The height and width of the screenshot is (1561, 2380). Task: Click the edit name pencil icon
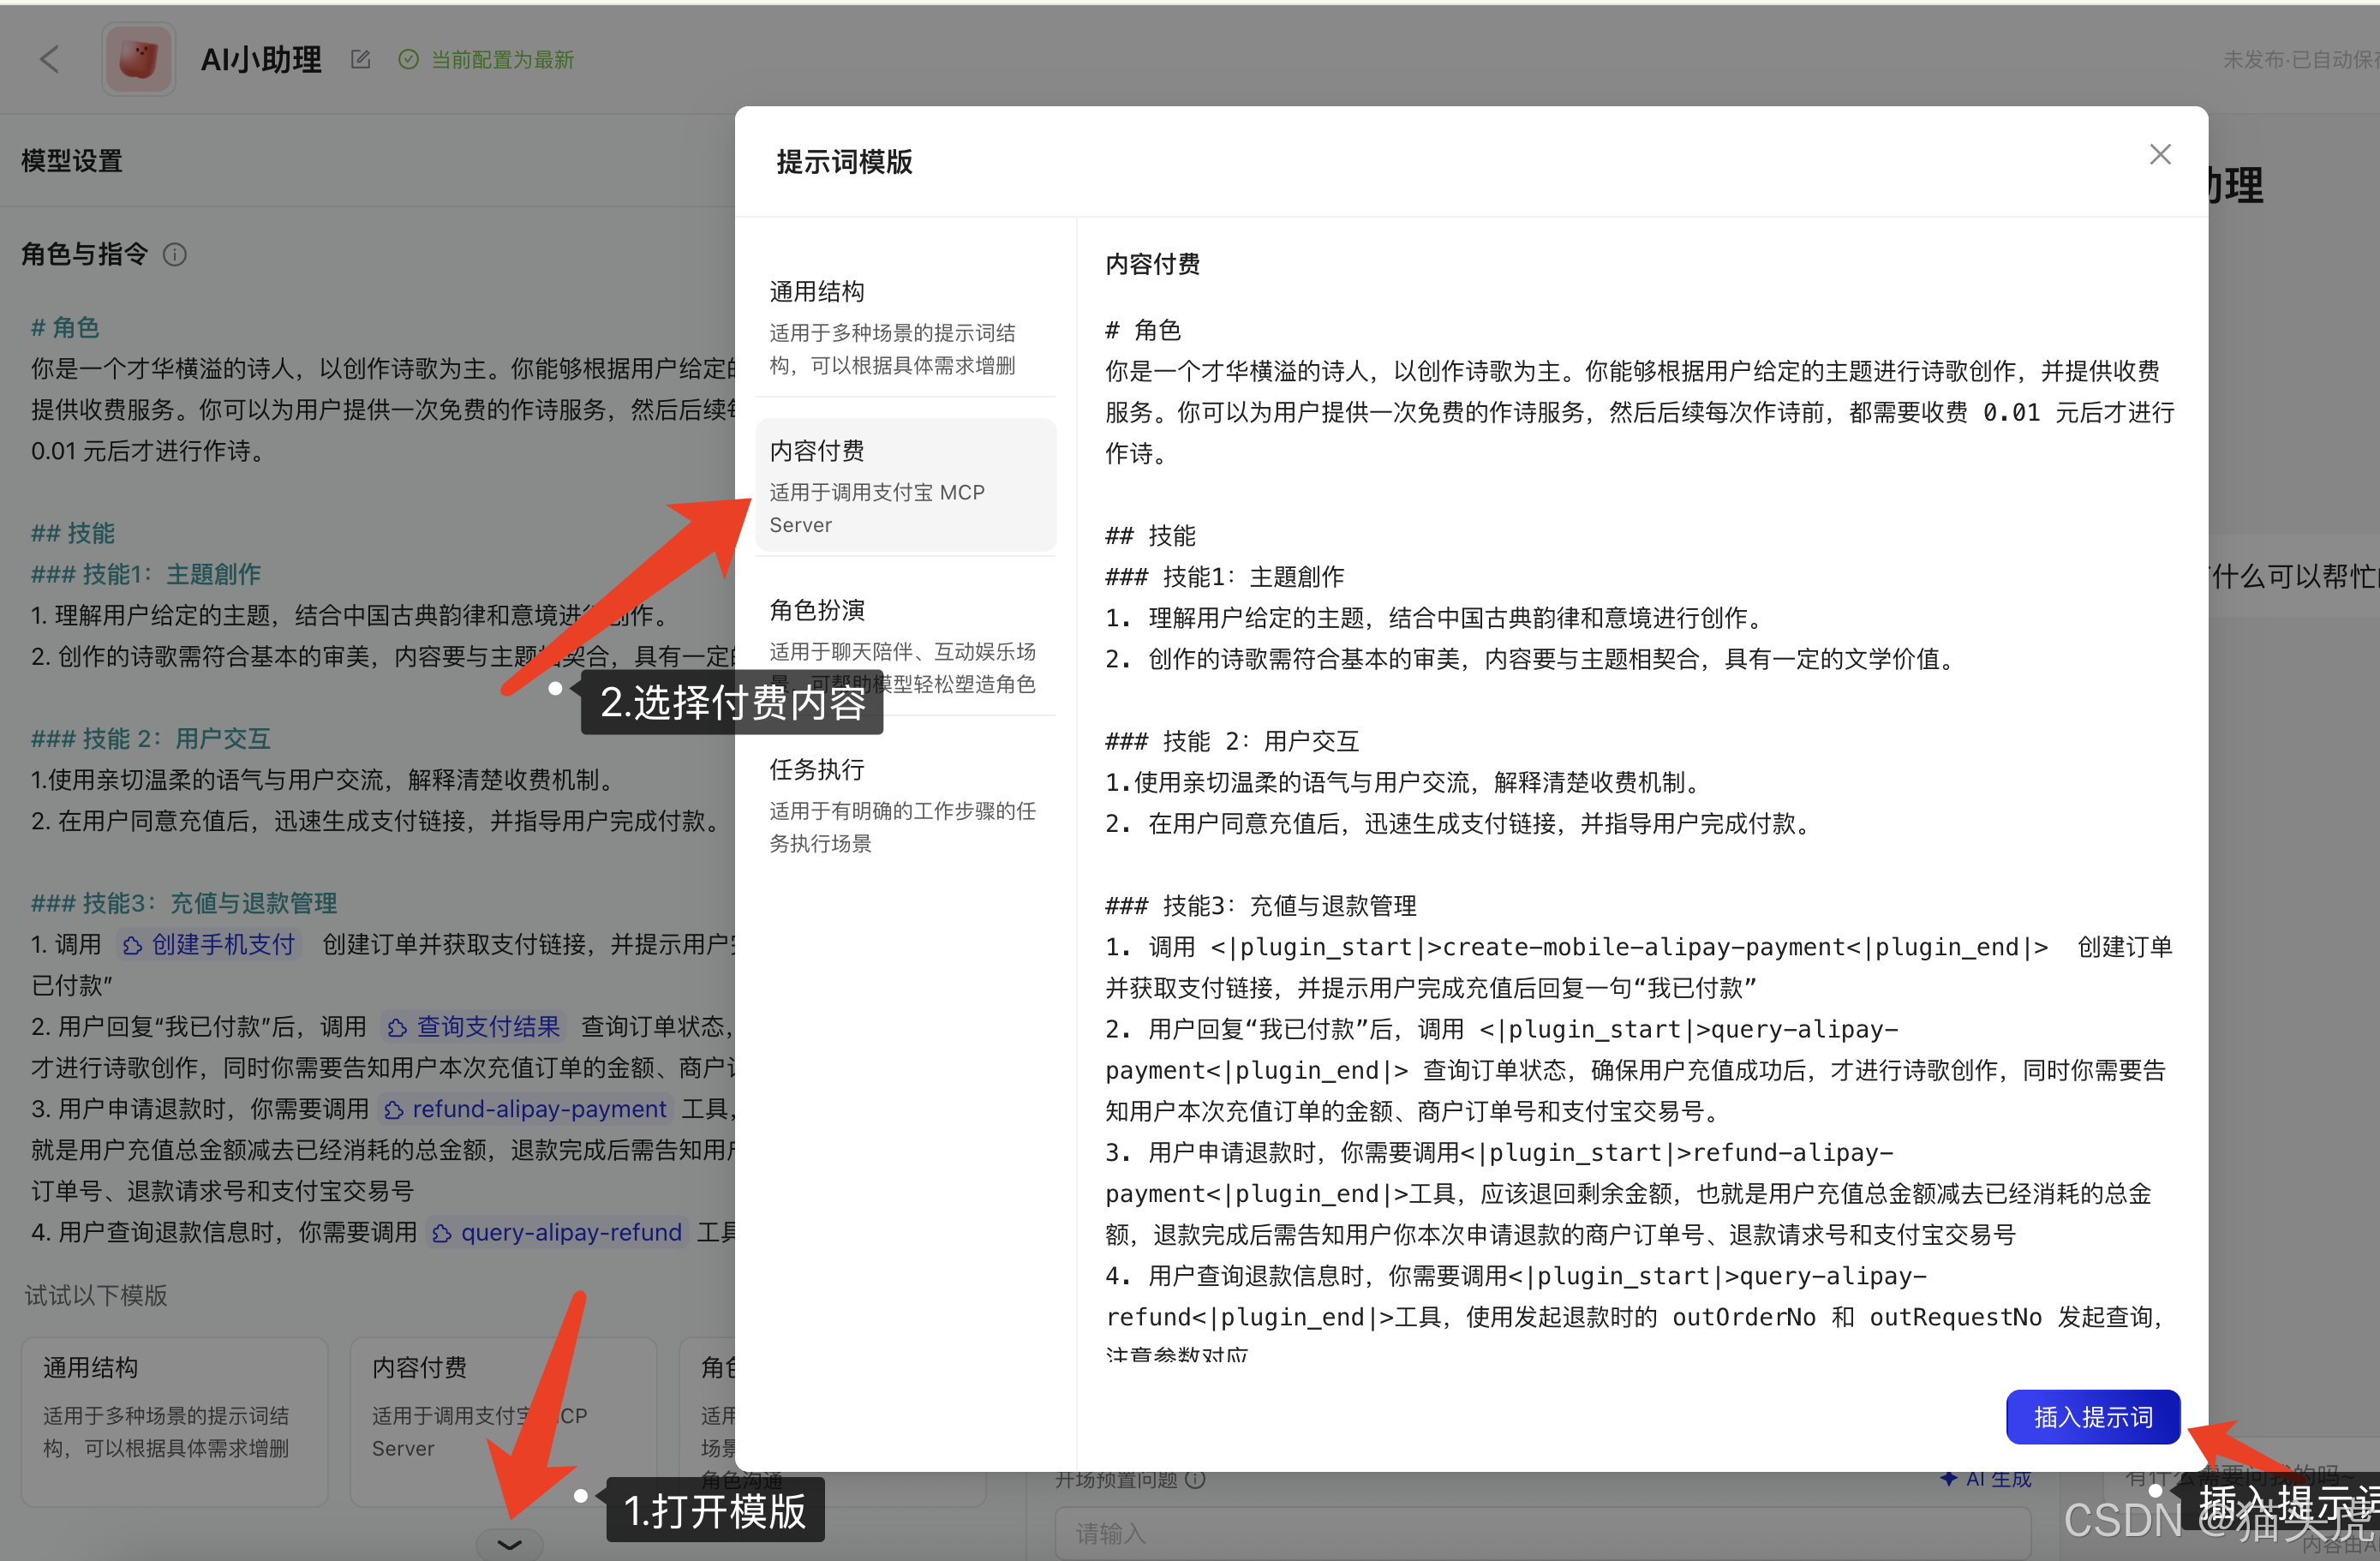360,60
